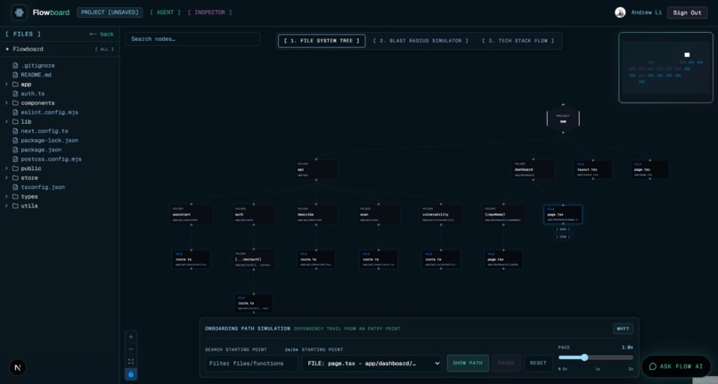This screenshot has width=718, height=384.
Task: Click the PACE slider handle
Action: pos(584,357)
